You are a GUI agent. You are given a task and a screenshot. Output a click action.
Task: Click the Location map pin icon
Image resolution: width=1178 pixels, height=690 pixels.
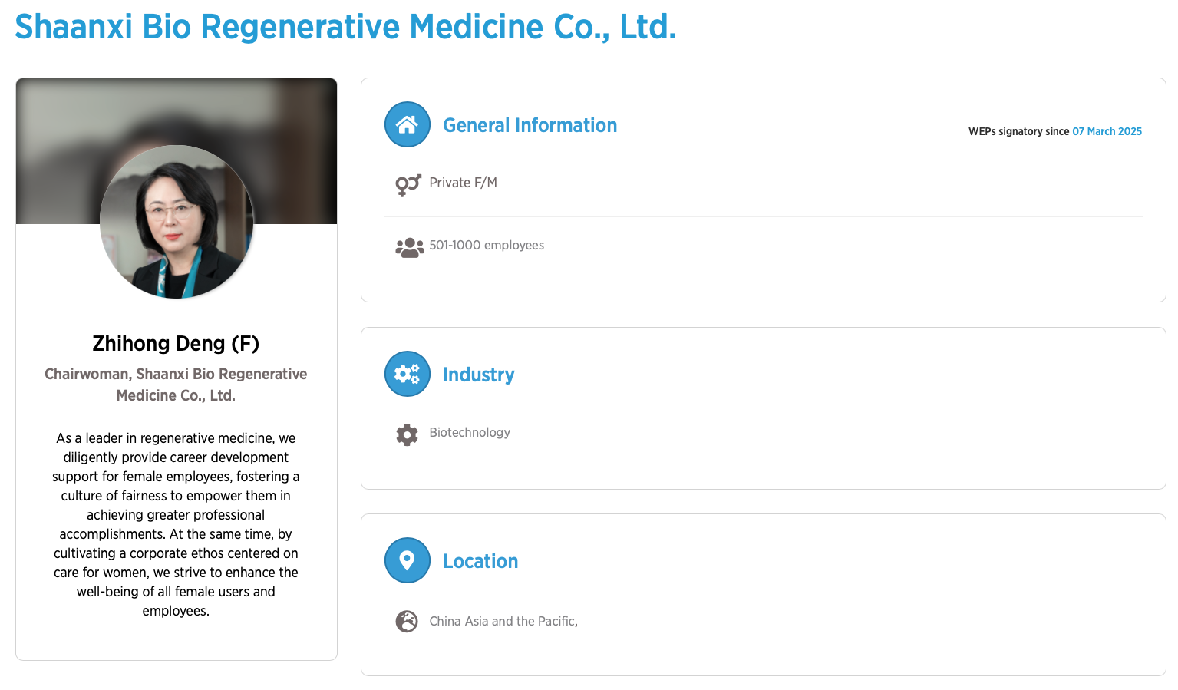(x=407, y=560)
